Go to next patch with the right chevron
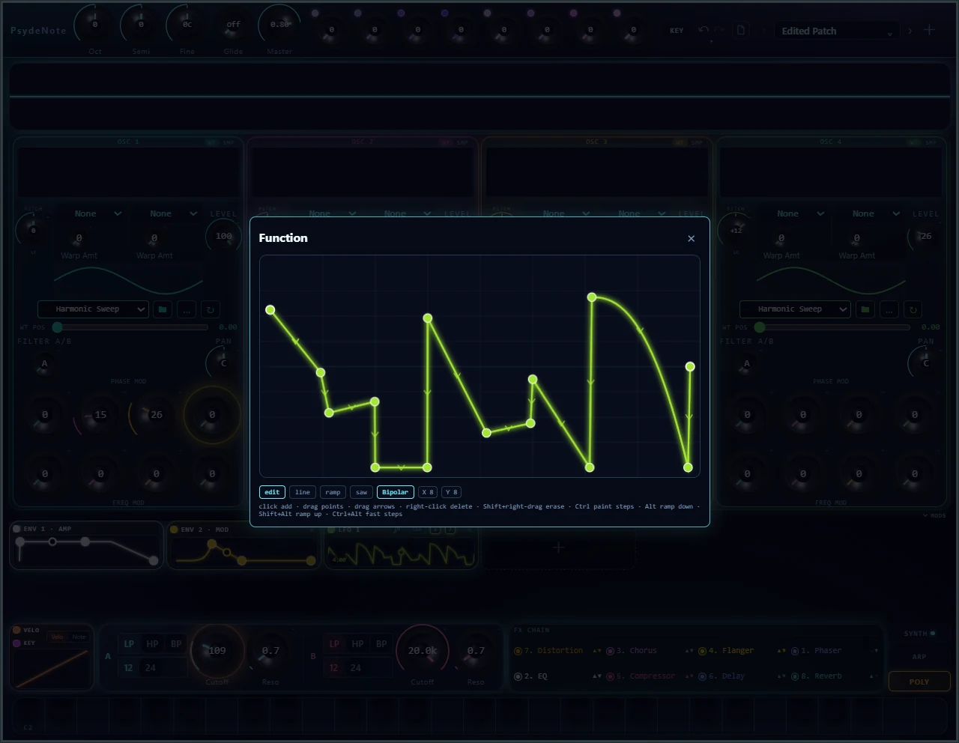The image size is (959, 743). click(910, 31)
